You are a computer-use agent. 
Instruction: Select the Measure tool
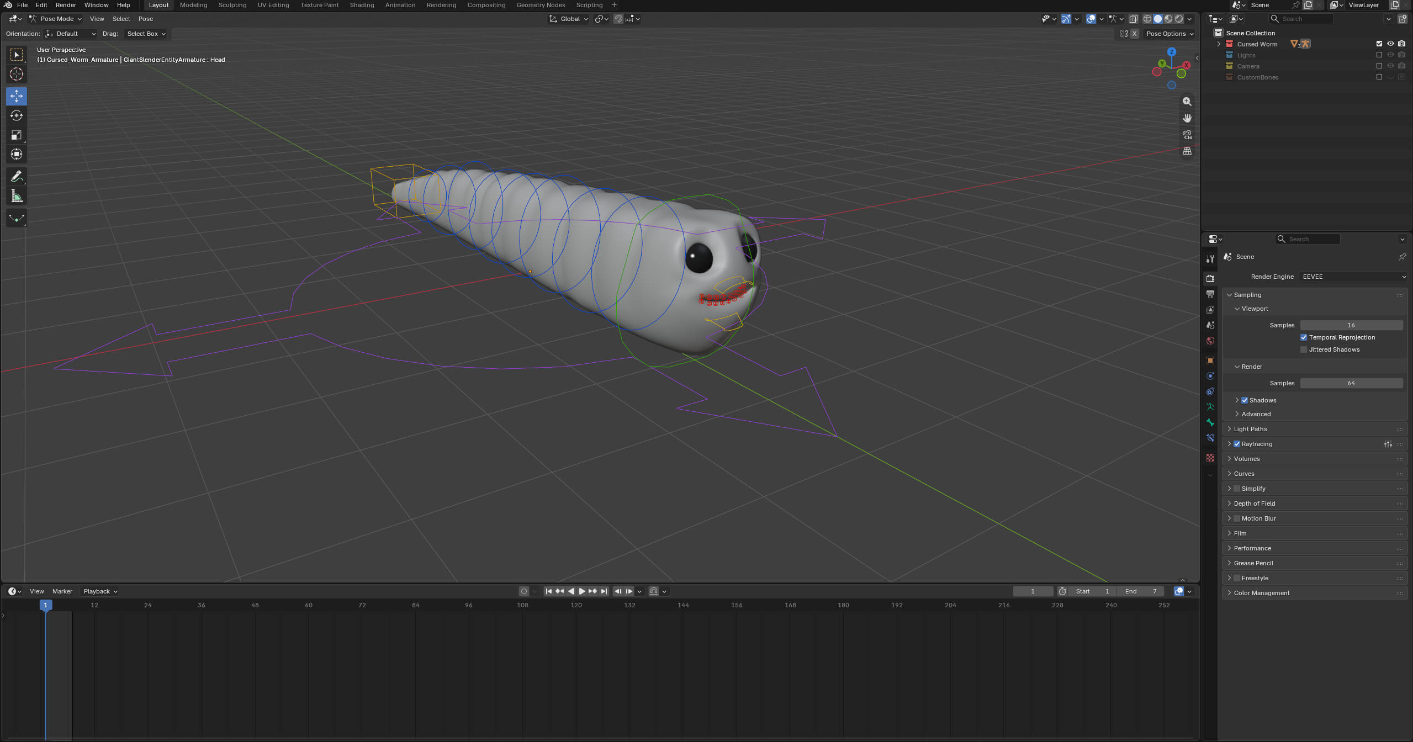[x=17, y=196]
